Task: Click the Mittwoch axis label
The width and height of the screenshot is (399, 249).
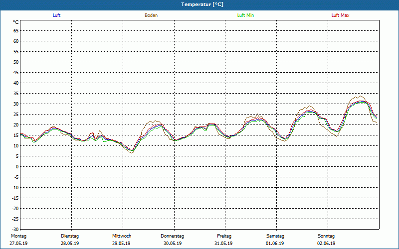Action: (122, 236)
